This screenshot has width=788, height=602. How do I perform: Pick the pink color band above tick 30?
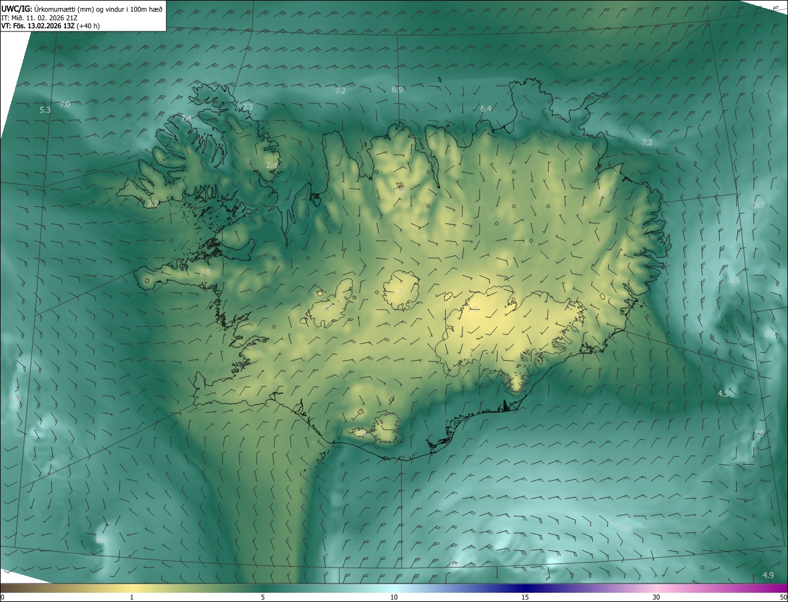click(x=656, y=588)
